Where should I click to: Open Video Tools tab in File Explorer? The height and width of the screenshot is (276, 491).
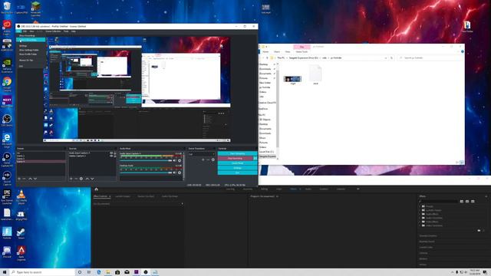pyautogui.click(x=302, y=51)
